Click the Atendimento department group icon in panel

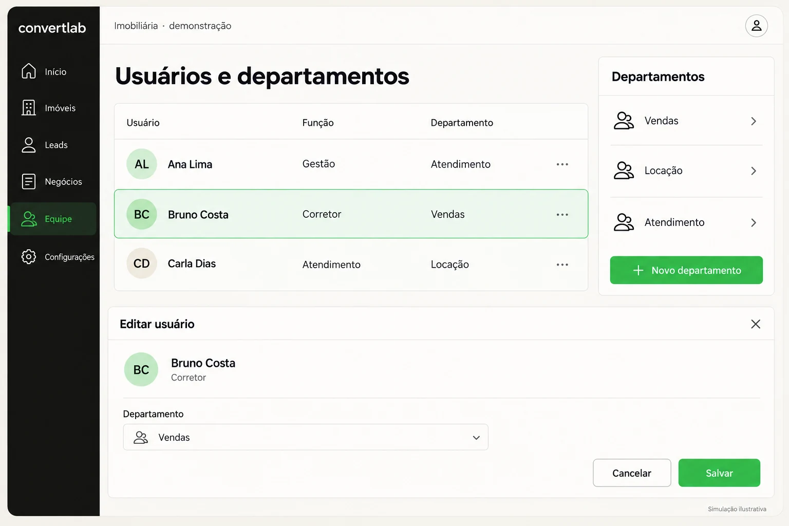coord(624,222)
